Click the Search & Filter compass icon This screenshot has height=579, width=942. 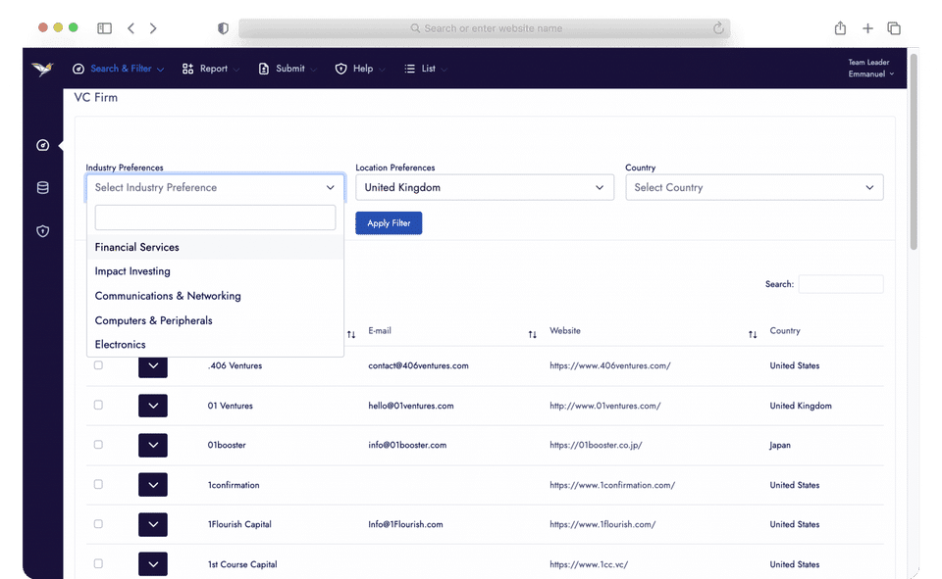click(78, 69)
